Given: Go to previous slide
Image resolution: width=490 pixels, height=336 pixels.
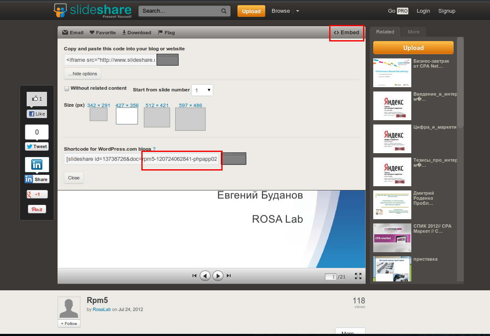Looking at the screenshot, I should coord(205,275).
